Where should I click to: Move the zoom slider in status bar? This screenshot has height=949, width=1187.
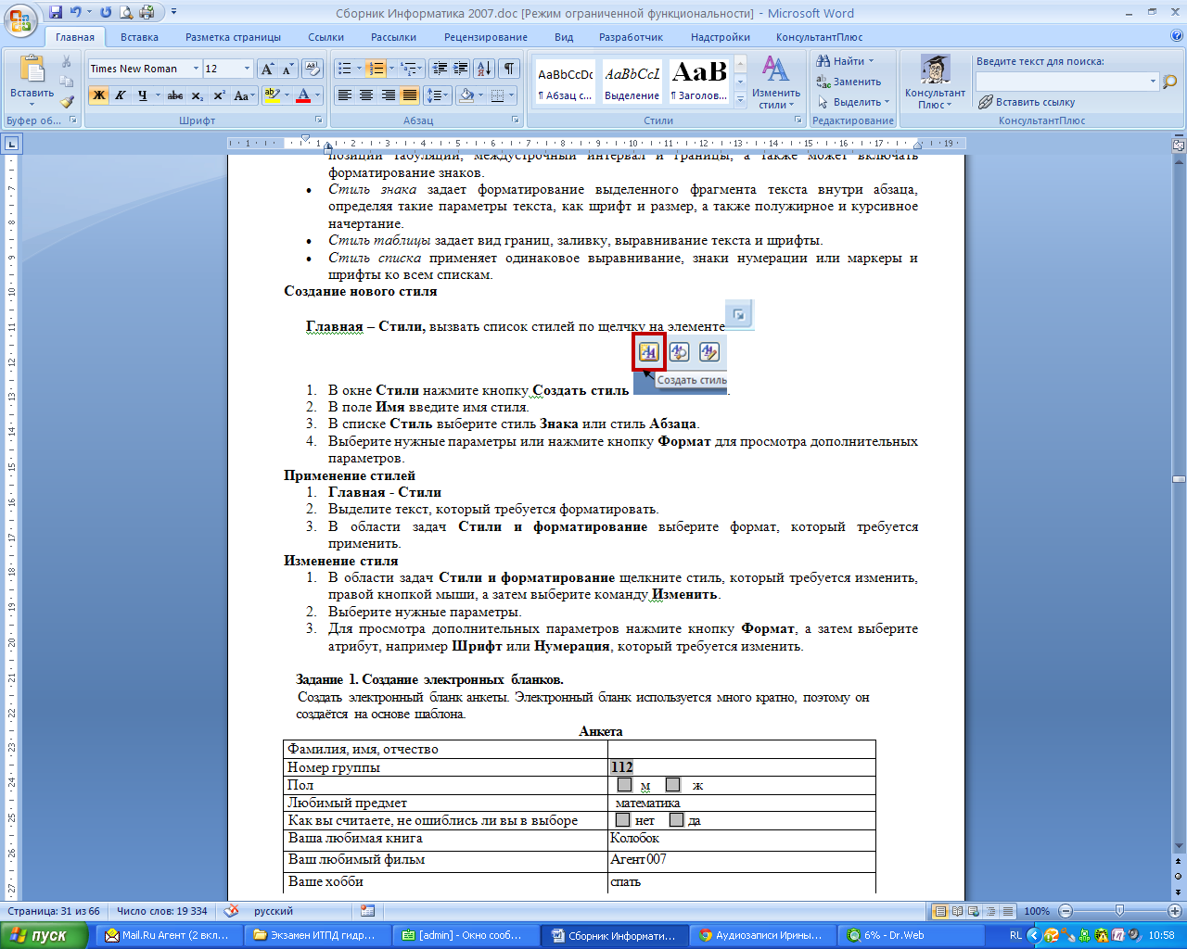point(1119,911)
